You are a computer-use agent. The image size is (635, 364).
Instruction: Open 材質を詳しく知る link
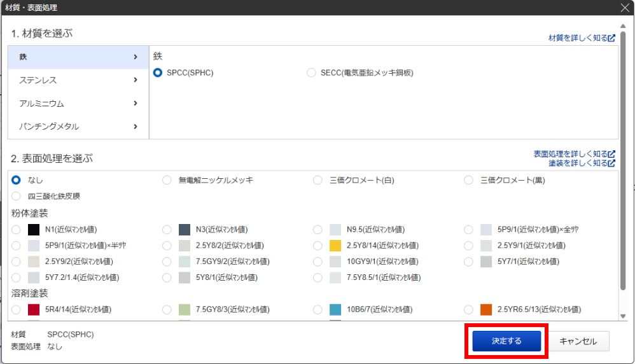[582, 38]
